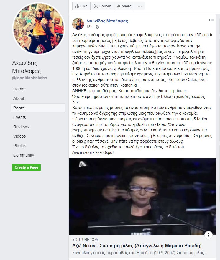The width and height of the screenshot is (220, 260).
Task: Click the green Create a Page button
Action: click(x=26, y=167)
